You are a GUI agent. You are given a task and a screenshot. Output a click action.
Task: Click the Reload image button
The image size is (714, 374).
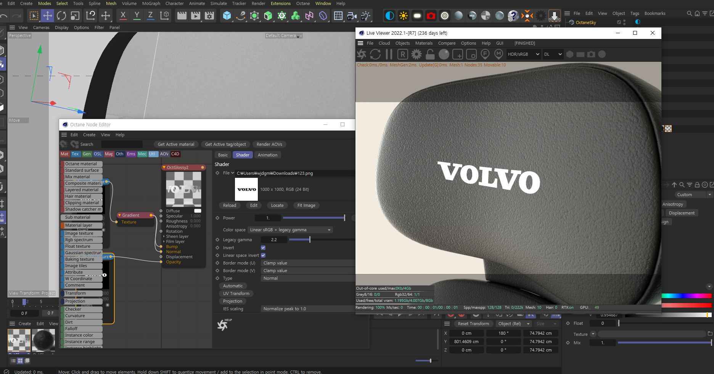(x=230, y=205)
